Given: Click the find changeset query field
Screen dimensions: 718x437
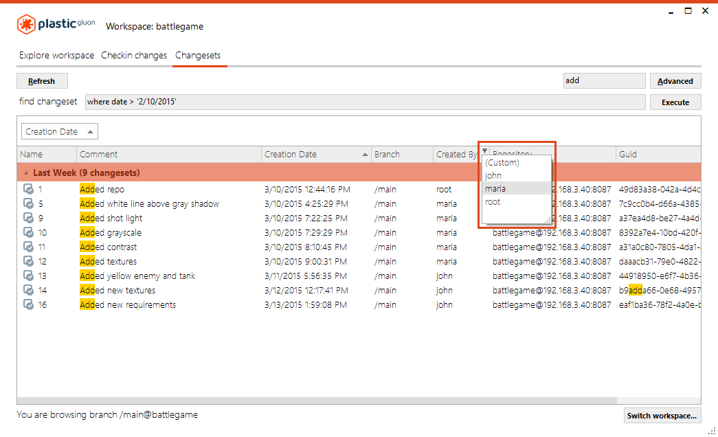Looking at the screenshot, I should [x=365, y=102].
